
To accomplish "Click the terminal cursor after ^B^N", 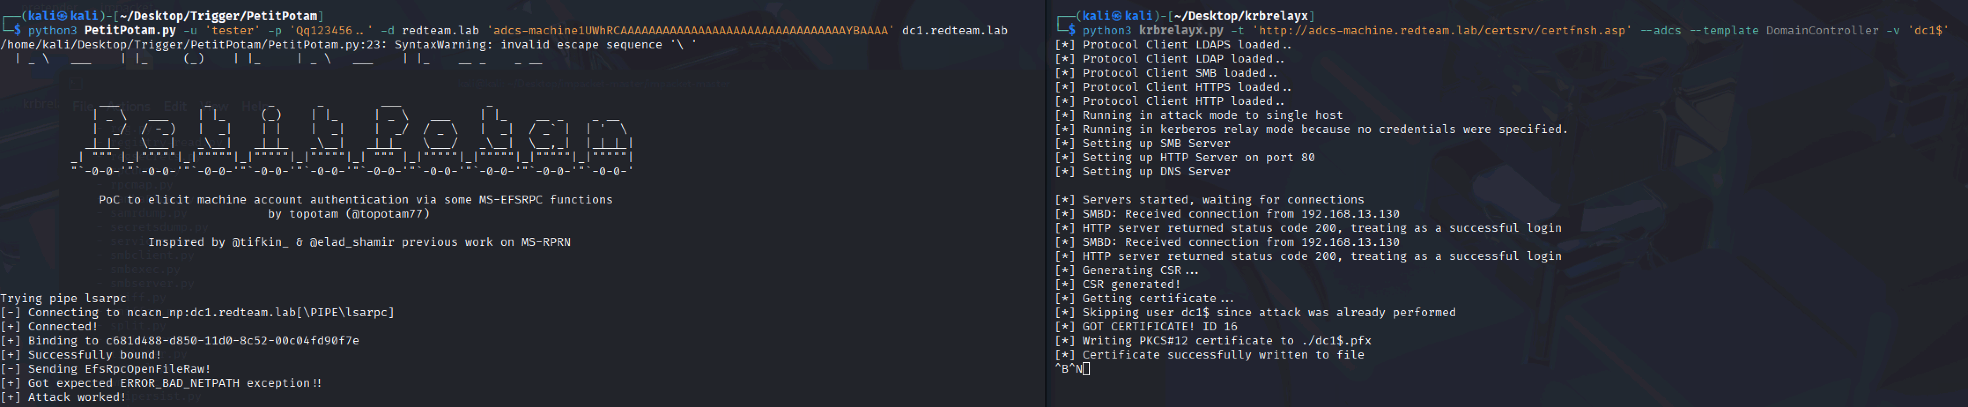I will click(1086, 369).
